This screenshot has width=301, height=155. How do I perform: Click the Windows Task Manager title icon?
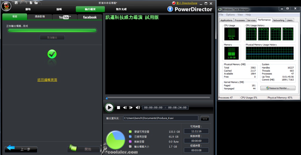(x=220, y=10)
